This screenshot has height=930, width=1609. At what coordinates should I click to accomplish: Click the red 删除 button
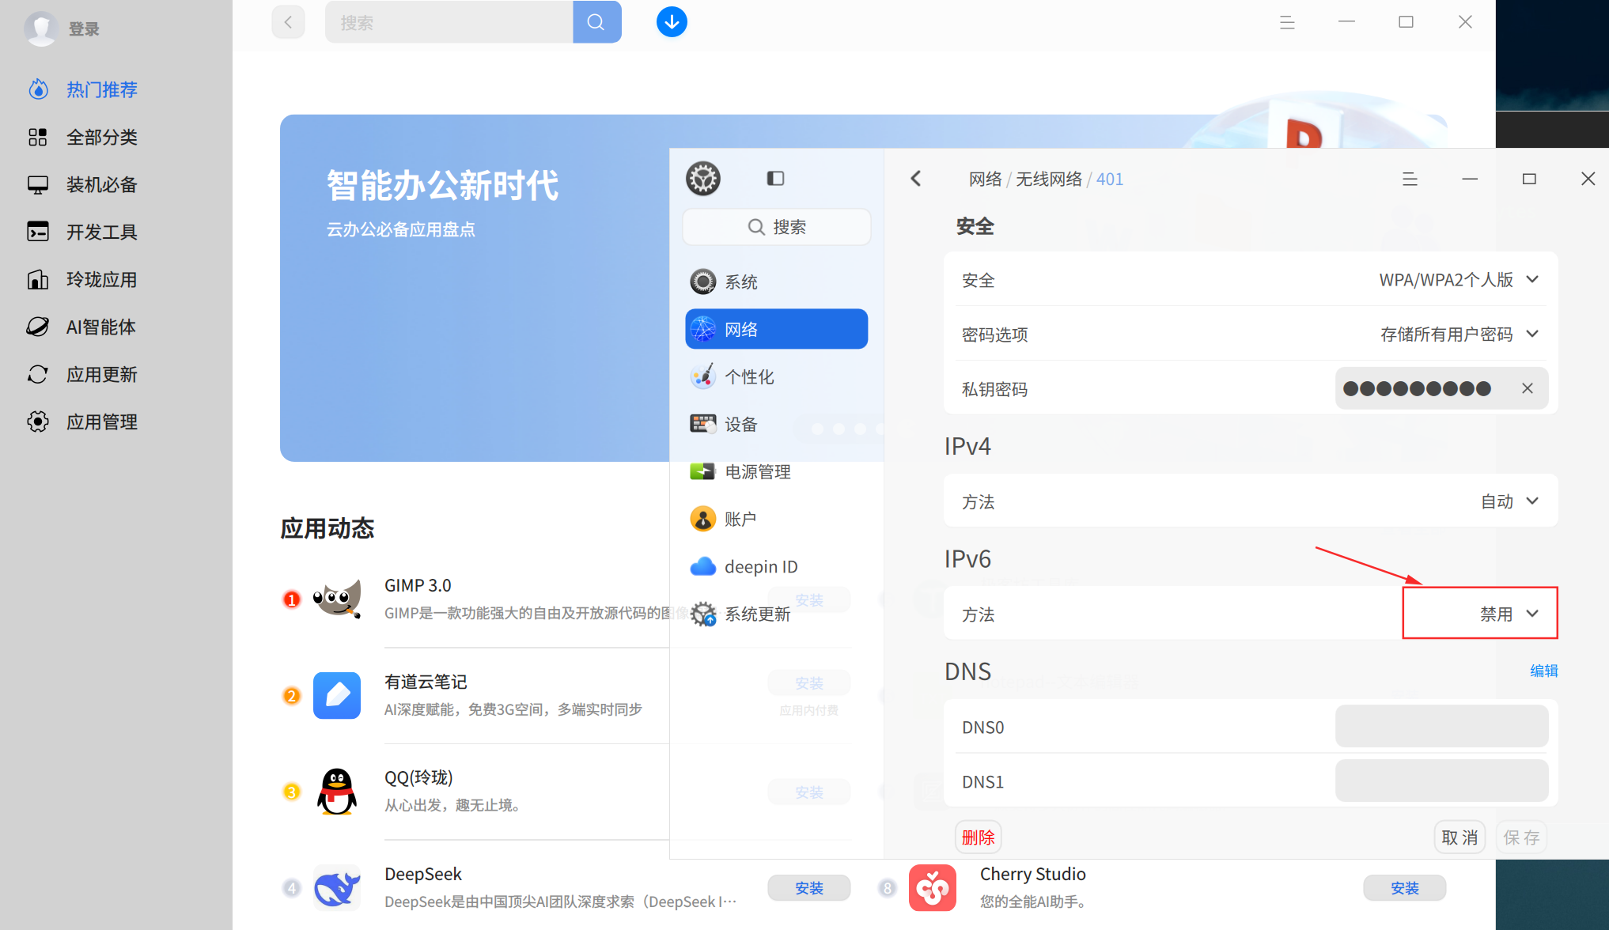(x=978, y=837)
